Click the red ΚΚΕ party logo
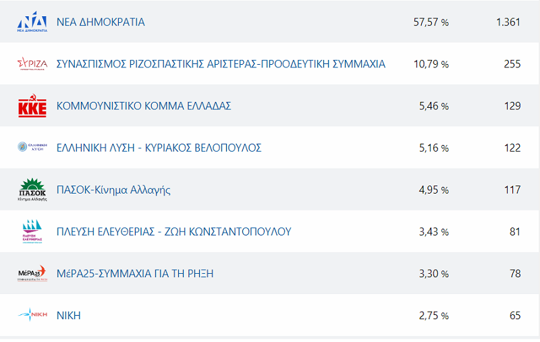Viewport: 540px width, 342px height. (32, 106)
